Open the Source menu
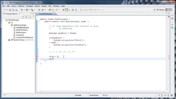 coord(14,6)
